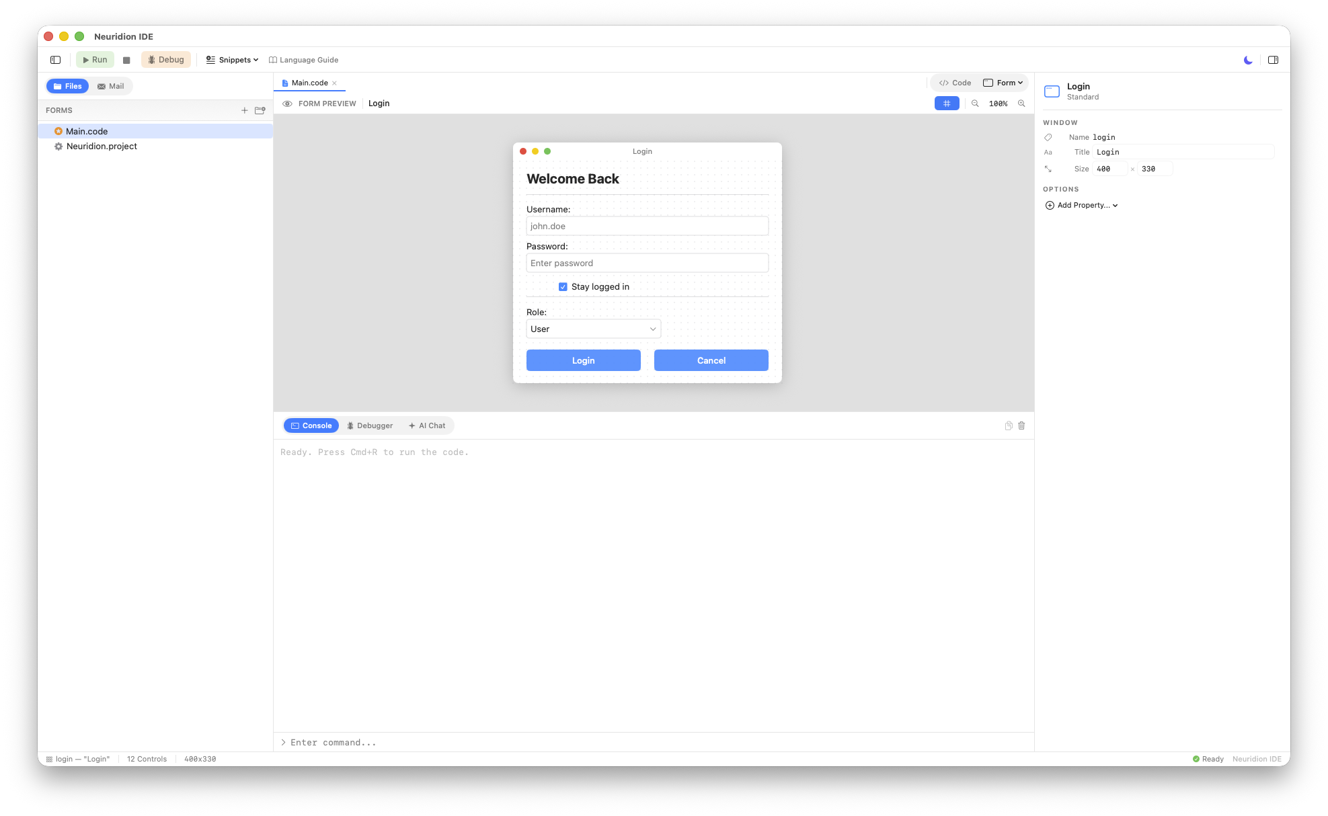Edit the form width value of 400
The width and height of the screenshot is (1328, 816).
click(x=1109, y=169)
